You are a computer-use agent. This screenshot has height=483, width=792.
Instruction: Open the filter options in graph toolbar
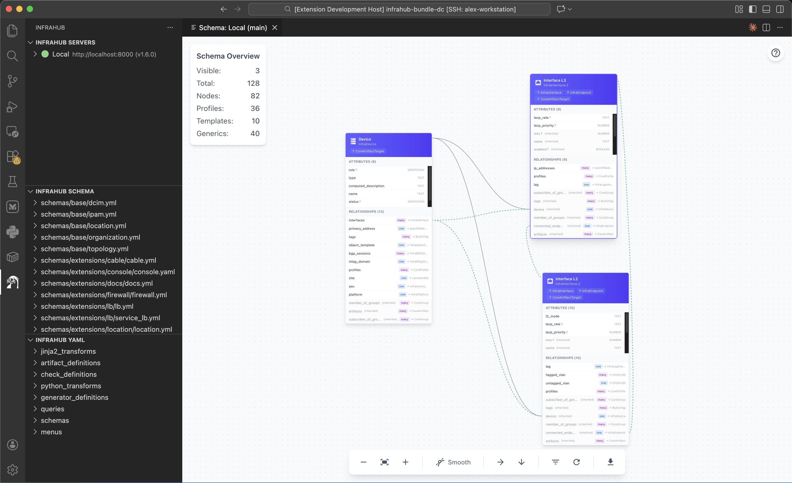[x=555, y=462]
